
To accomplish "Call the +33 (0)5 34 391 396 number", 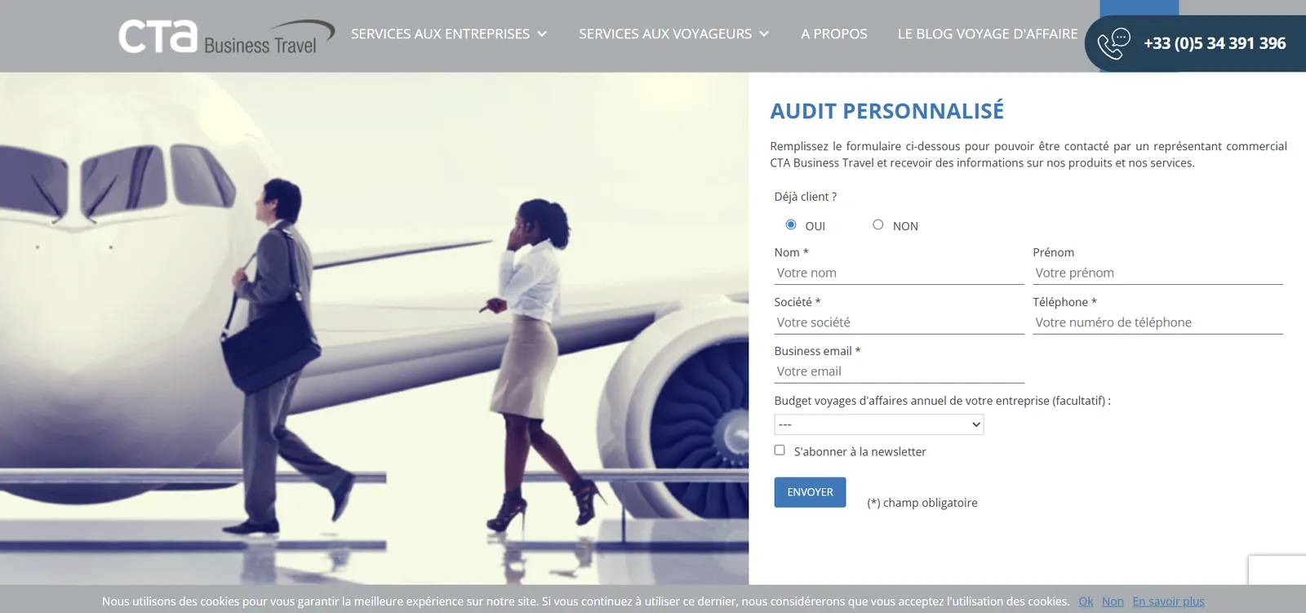I will pyautogui.click(x=1215, y=43).
